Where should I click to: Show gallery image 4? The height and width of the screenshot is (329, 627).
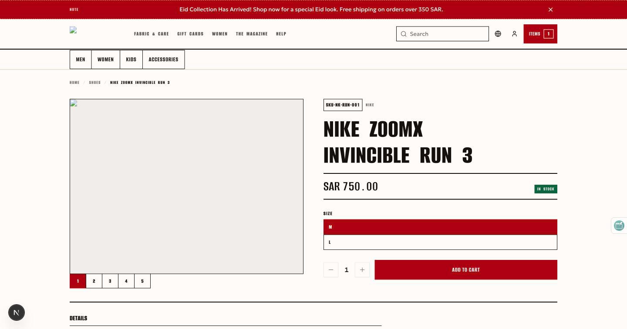[x=126, y=281]
